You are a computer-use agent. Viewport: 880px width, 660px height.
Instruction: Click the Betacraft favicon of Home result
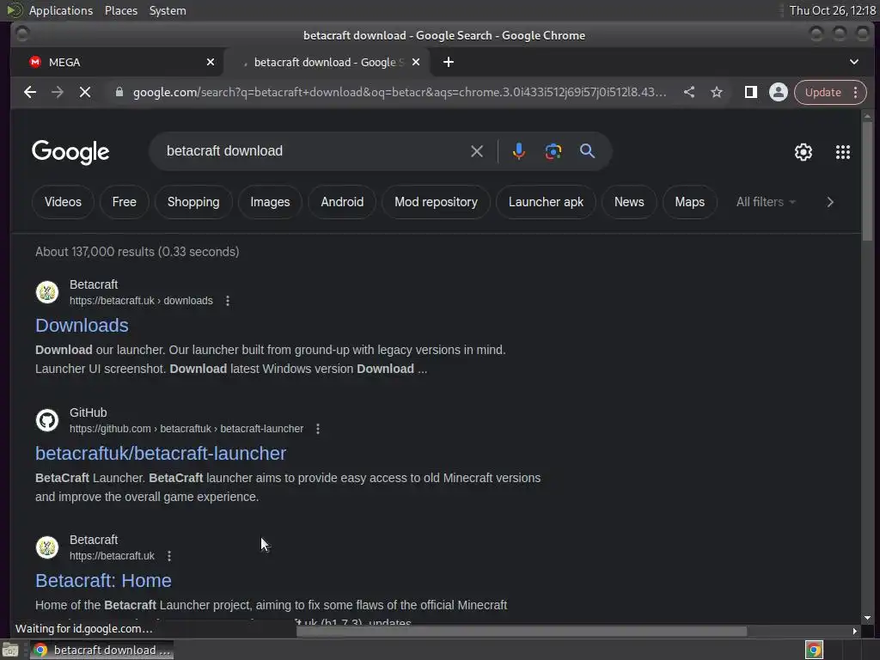(x=47, y=547)
